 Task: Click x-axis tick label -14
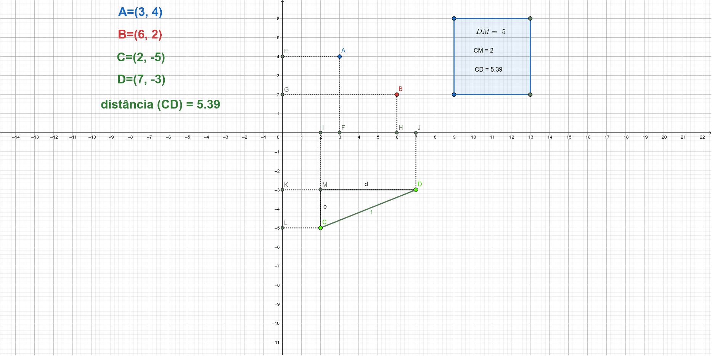[16, 137]
